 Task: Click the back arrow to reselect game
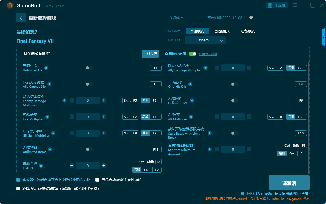[21, 18]
